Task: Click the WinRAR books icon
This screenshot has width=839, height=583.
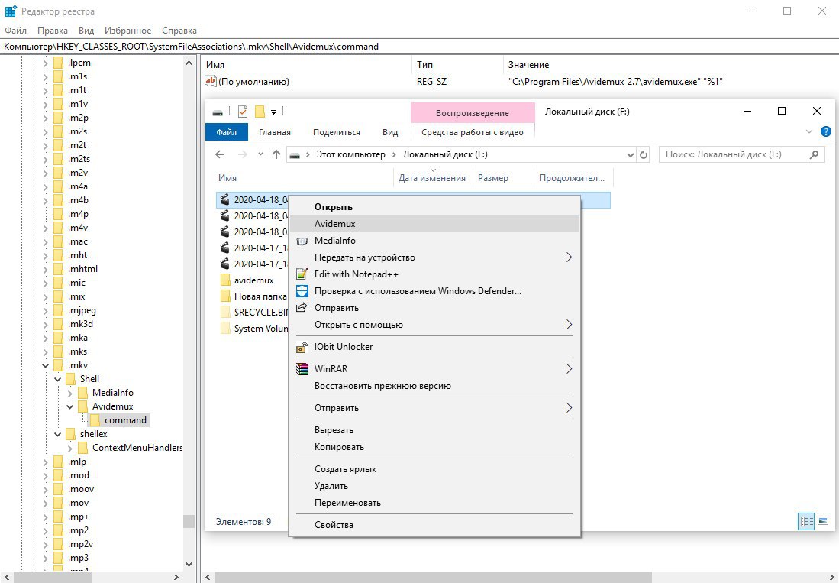Action: (x=302, y=369)
